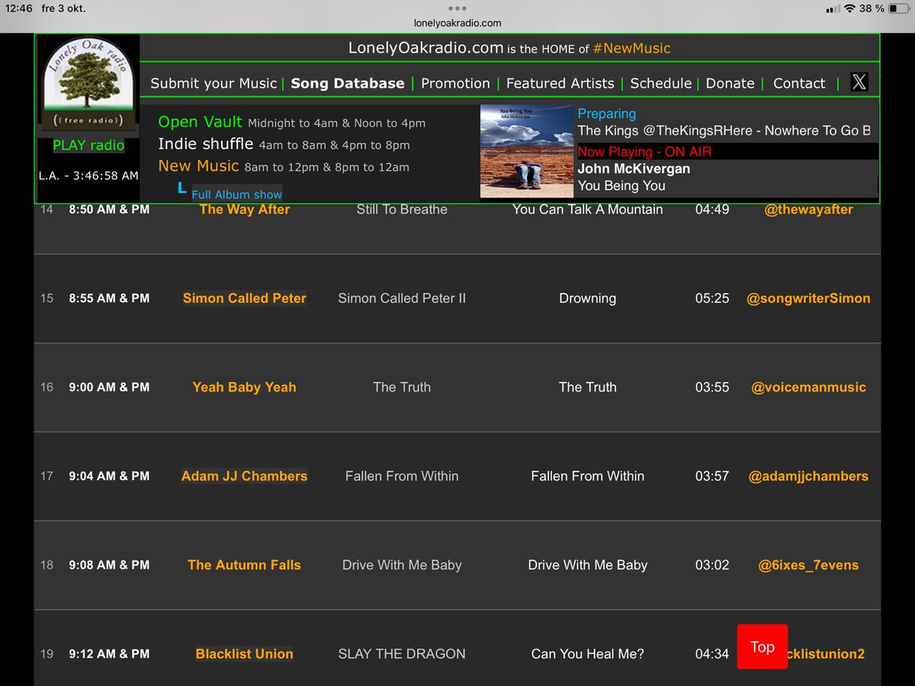Click duration 05:25 in Drowning row
915x686 pixels.
712,298
